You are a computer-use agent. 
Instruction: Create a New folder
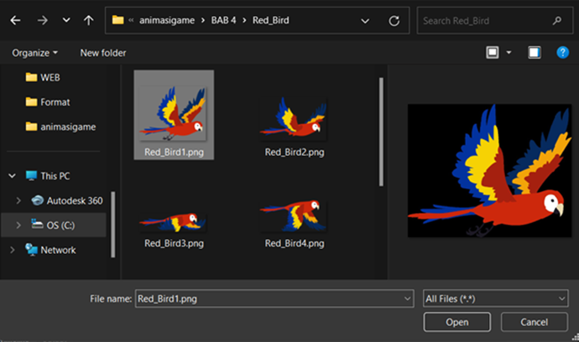coord(103,53)
